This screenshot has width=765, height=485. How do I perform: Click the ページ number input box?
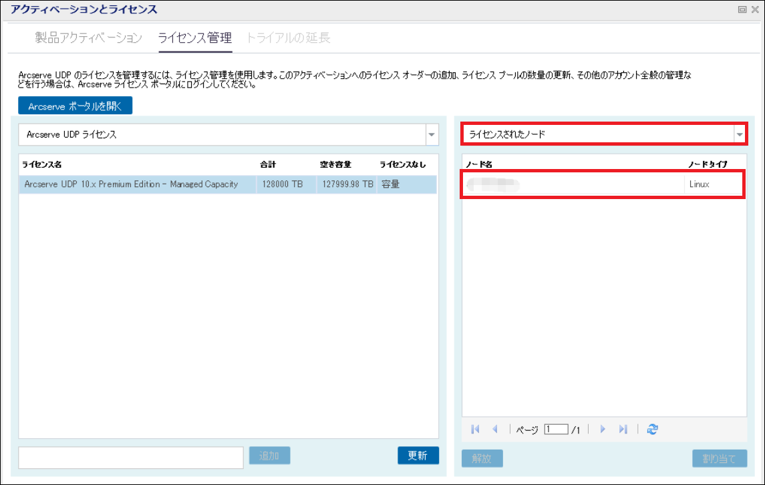(556, 430)
